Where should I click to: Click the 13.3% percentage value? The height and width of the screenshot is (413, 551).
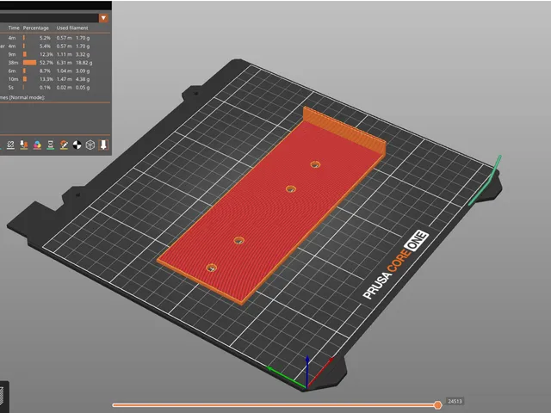click(x=46, y=79)
